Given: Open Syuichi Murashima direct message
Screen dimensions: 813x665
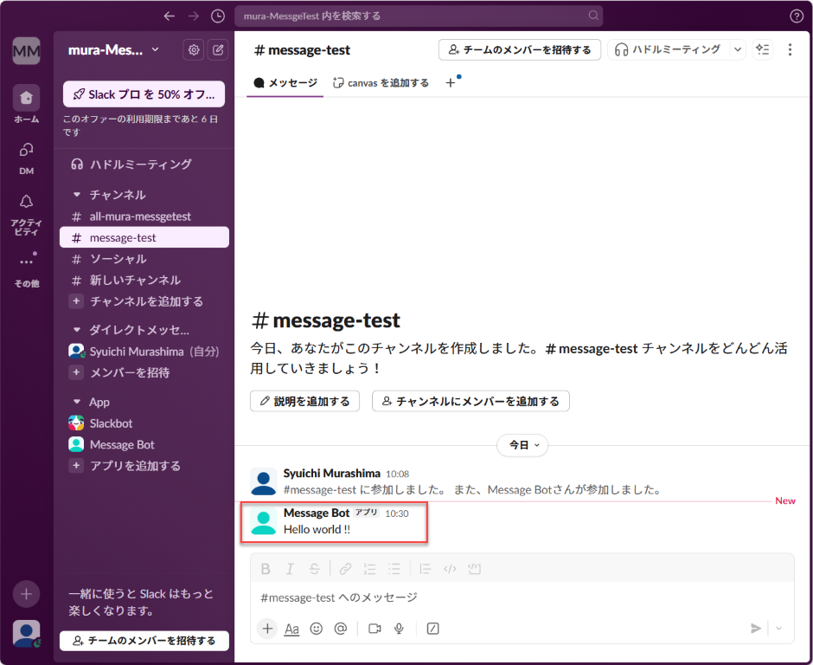Looking at the screenshot, I should (144, 352).
